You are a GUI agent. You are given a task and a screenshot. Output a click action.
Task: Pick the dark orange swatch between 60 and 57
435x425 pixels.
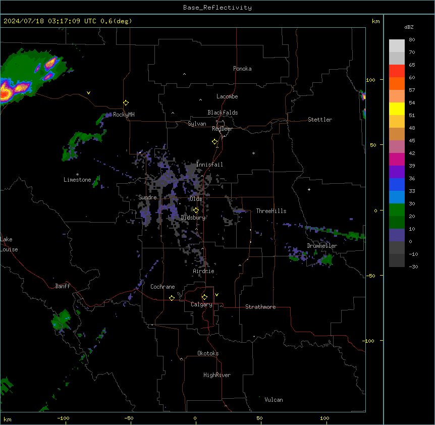point(397,83)
